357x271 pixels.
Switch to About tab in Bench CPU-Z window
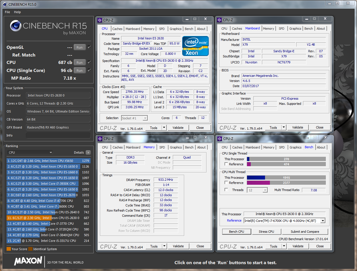pyautogui.click(x=321, y=147)
